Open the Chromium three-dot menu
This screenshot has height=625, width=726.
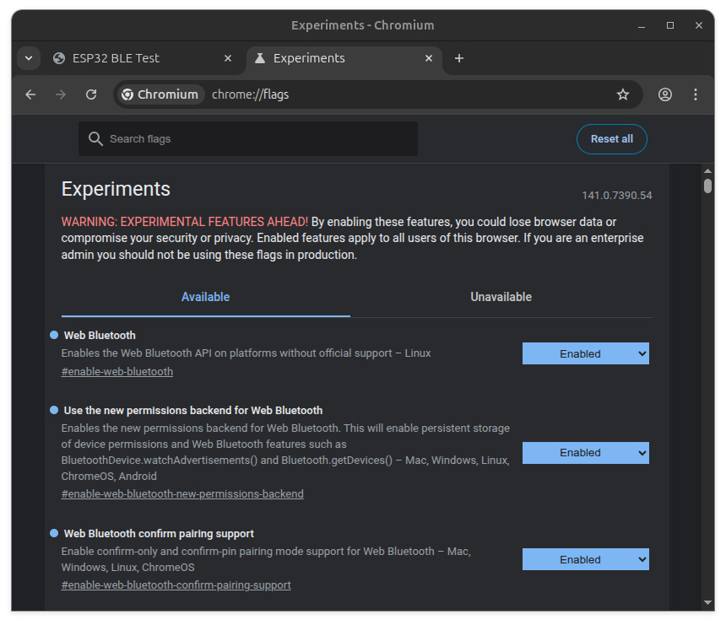[696, 94]
